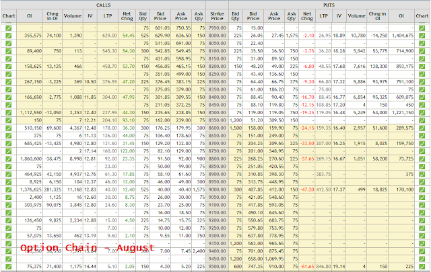The height and width of the screenshot is (272, 431).
Task: Open the Puts chart icon for strike 8100.00
Action: (422, 51)
